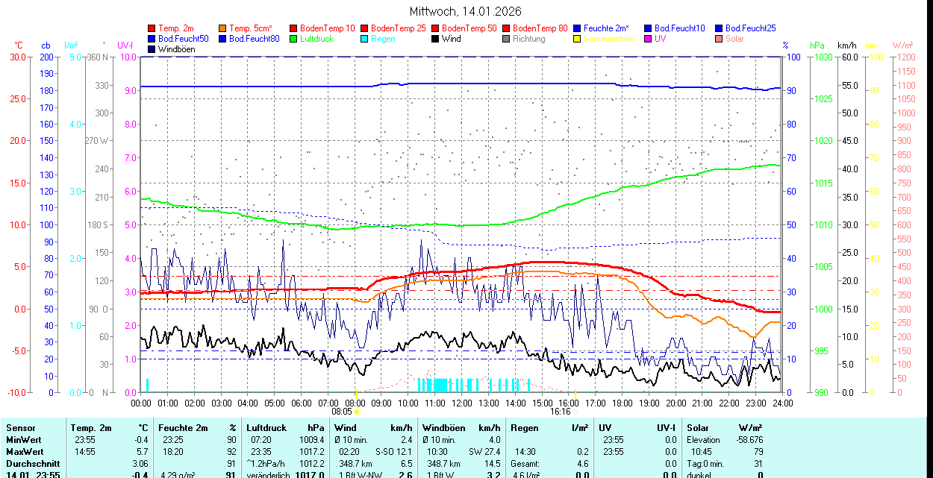Screen dimensions: 933x478
Task: Click the hPa axis unit label
Action: point(819,45)
